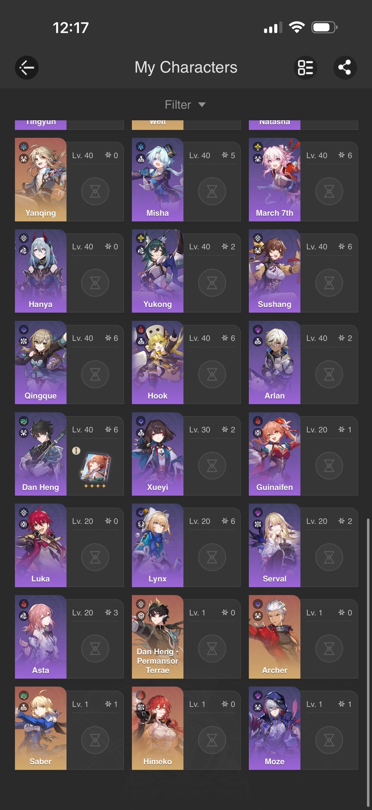Switch to list view layout icon

306,68
